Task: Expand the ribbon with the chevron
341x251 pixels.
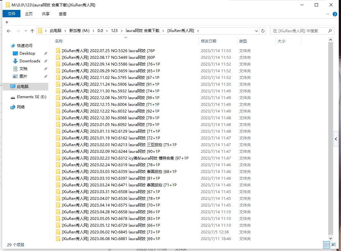Action: [328, 14]
